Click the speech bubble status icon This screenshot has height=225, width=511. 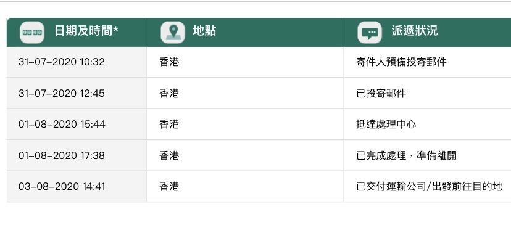click(x=370, y=32)
